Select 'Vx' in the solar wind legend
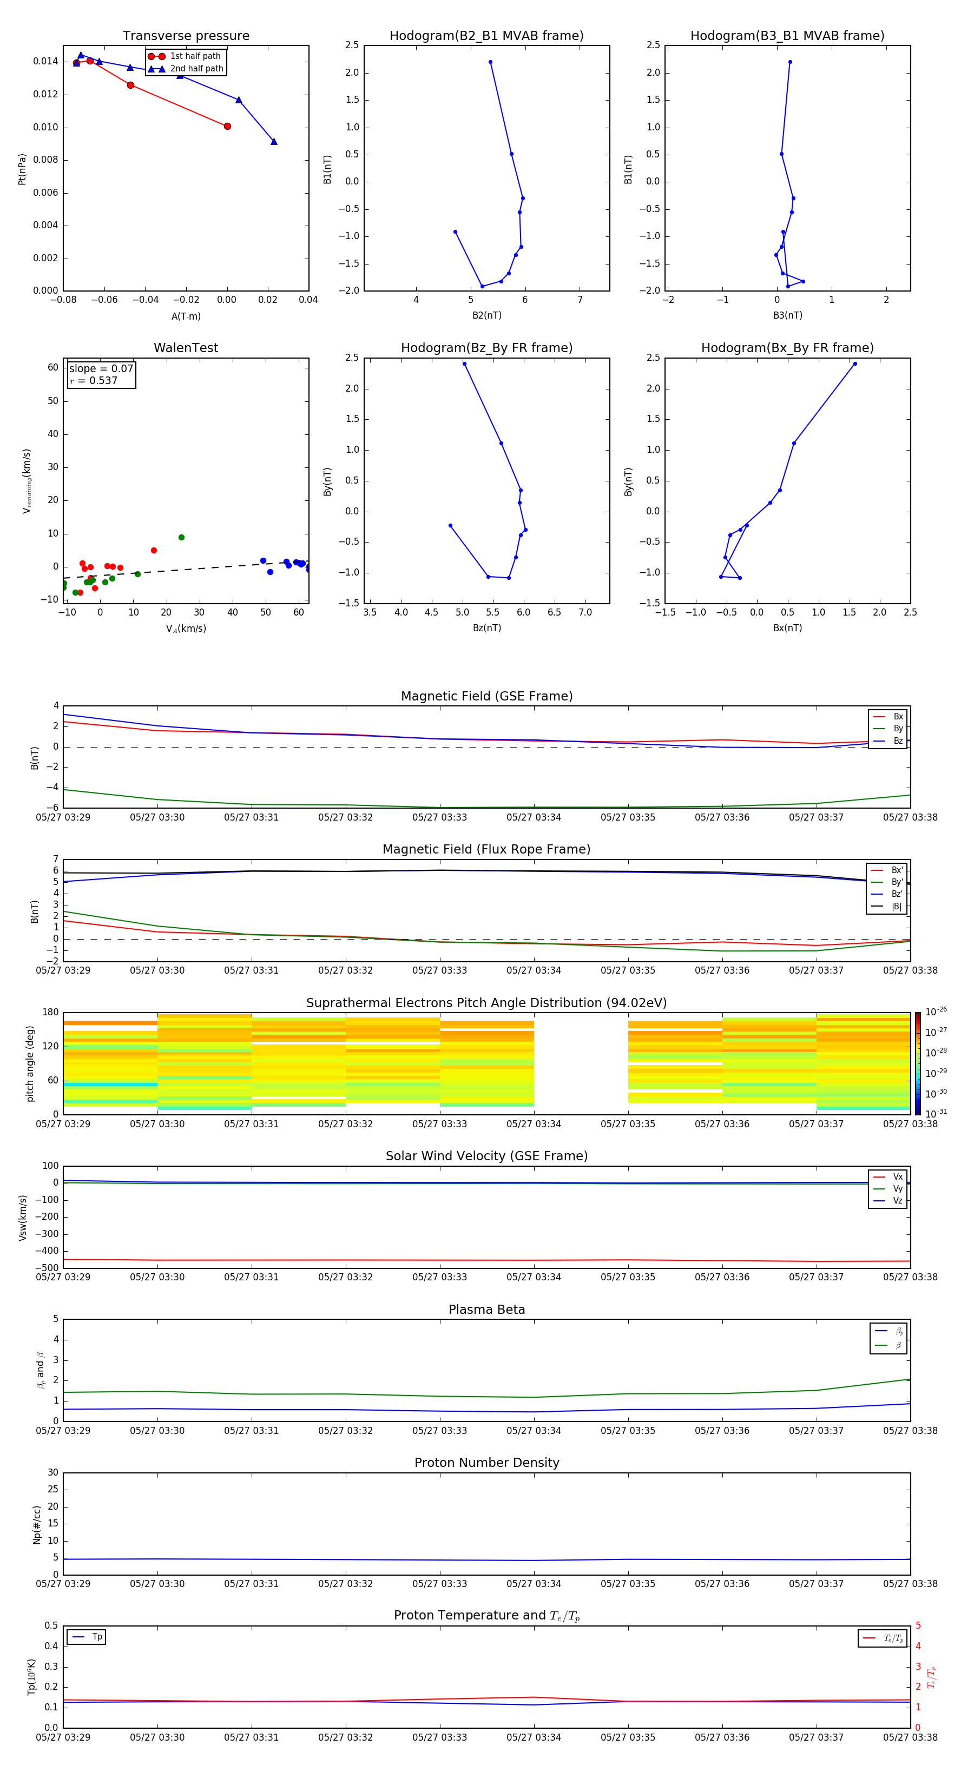 pos(888,1176)
